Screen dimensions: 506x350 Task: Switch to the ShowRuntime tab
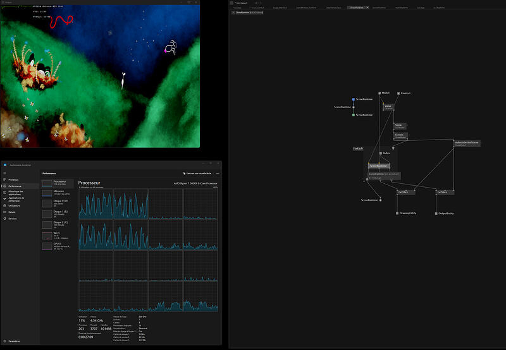(357, 8)
